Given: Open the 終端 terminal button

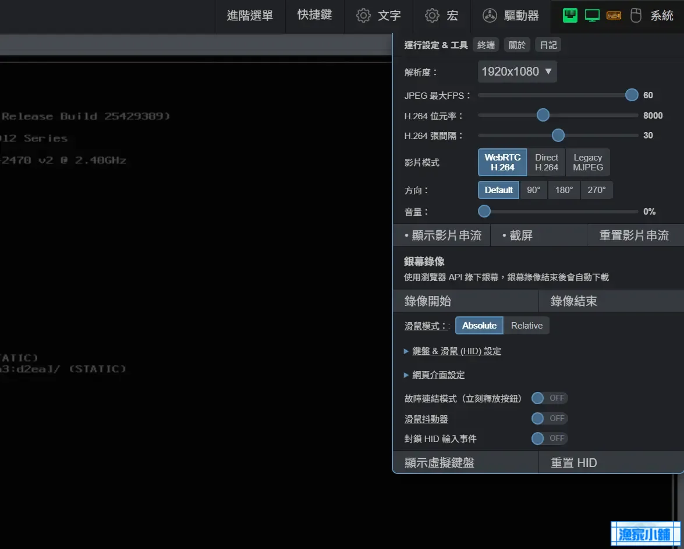Looking at the screenshot, I should click(485, 45).
